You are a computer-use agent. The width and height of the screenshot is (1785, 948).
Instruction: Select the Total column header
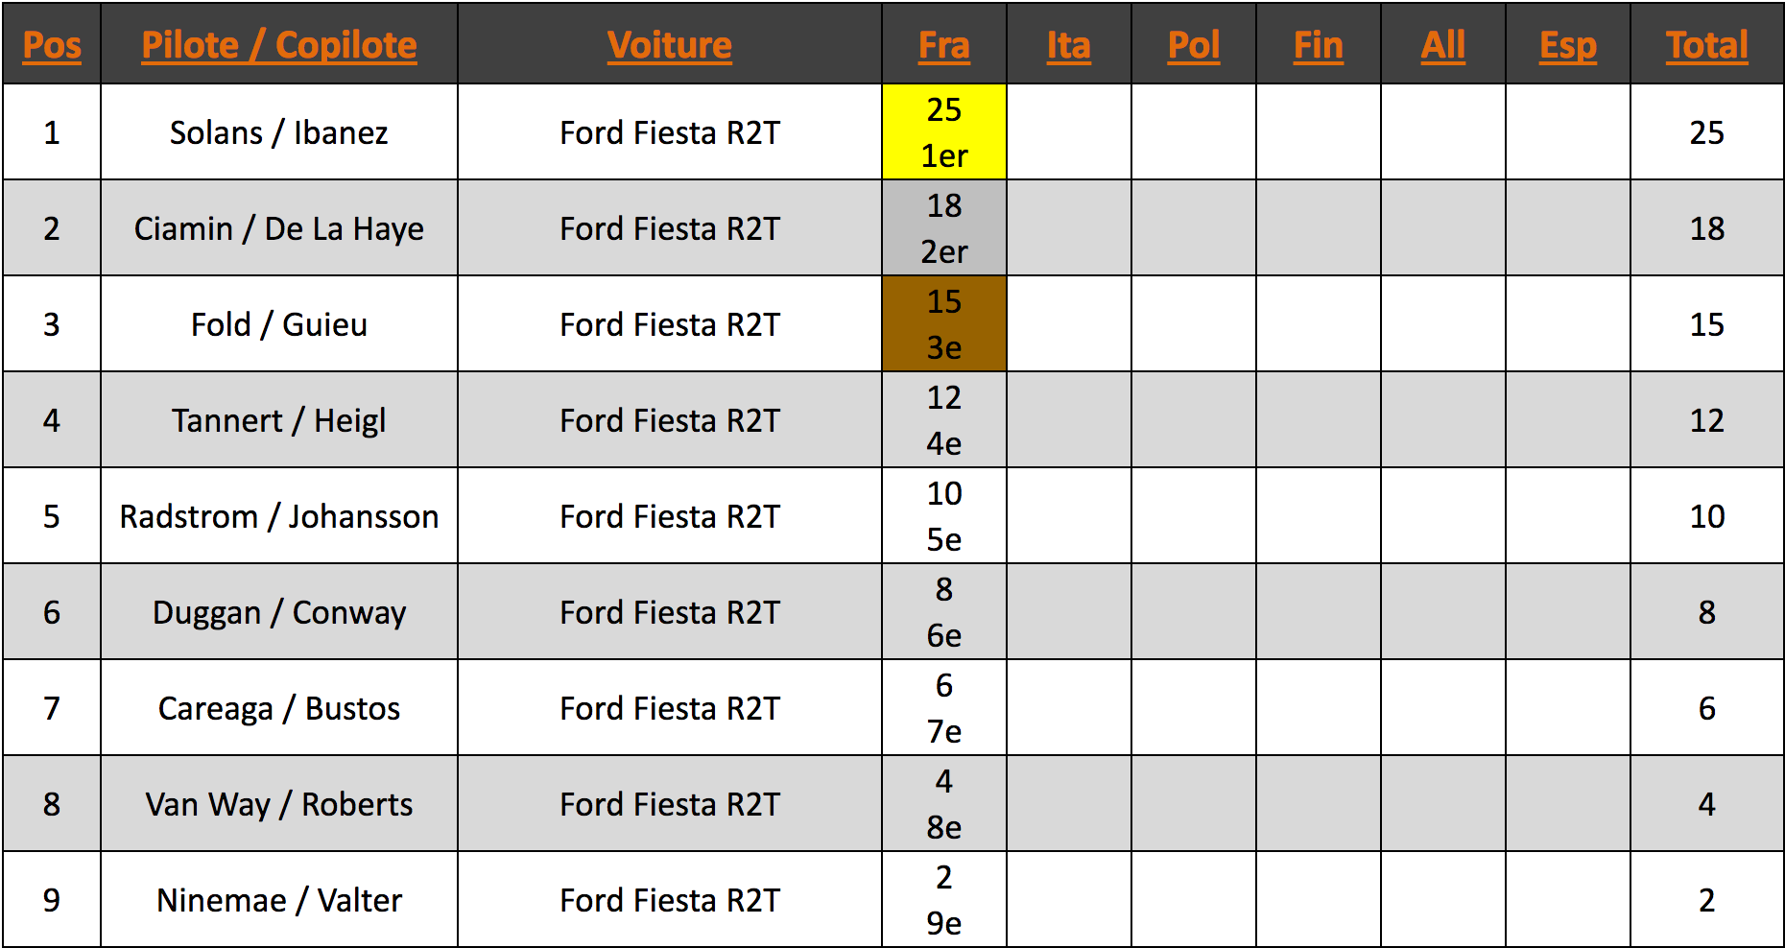pos(1707,45)
